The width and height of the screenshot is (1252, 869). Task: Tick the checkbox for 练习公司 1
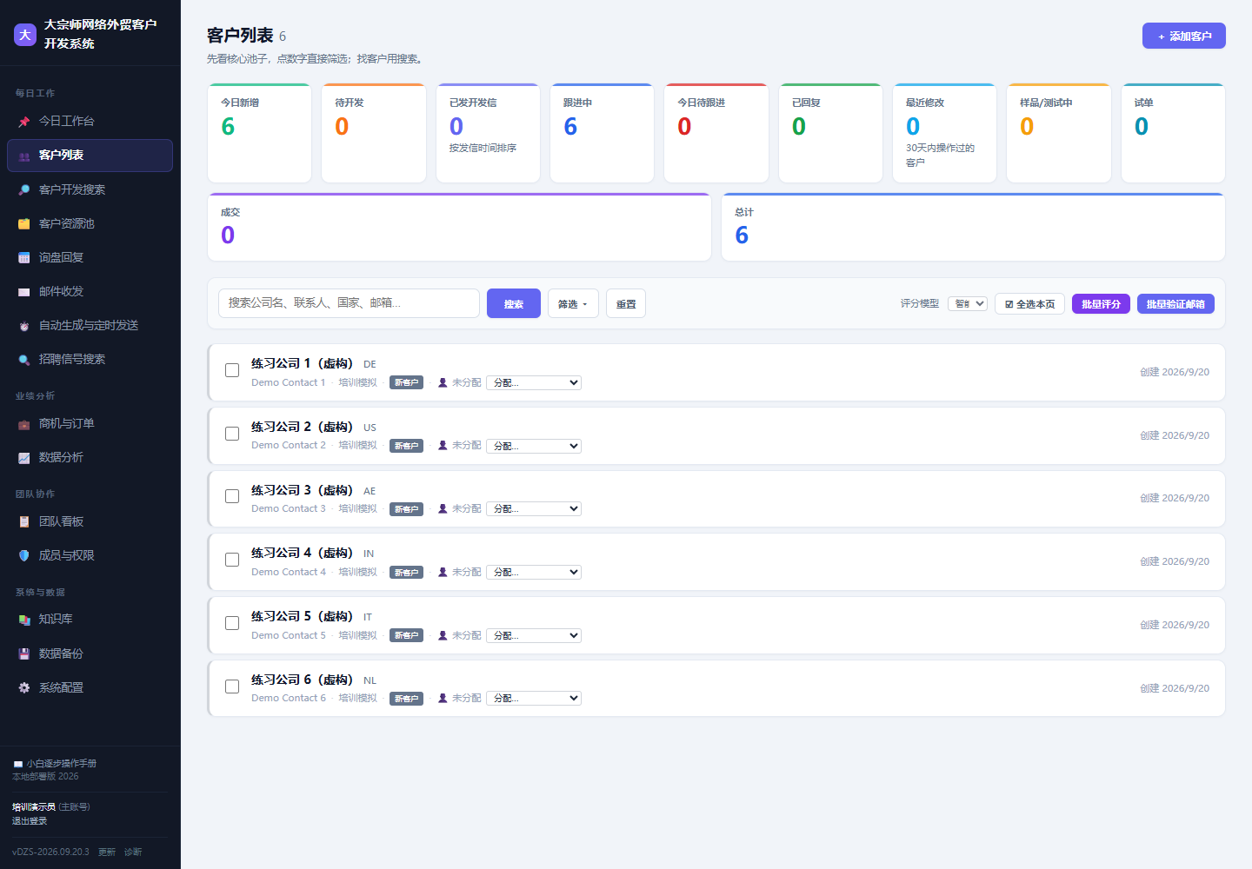pos(232,370)
